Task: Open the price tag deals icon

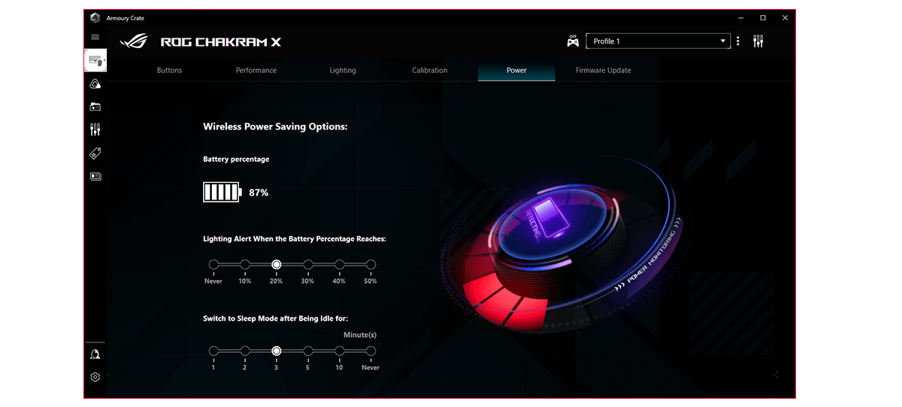Action: click(95, 153)
